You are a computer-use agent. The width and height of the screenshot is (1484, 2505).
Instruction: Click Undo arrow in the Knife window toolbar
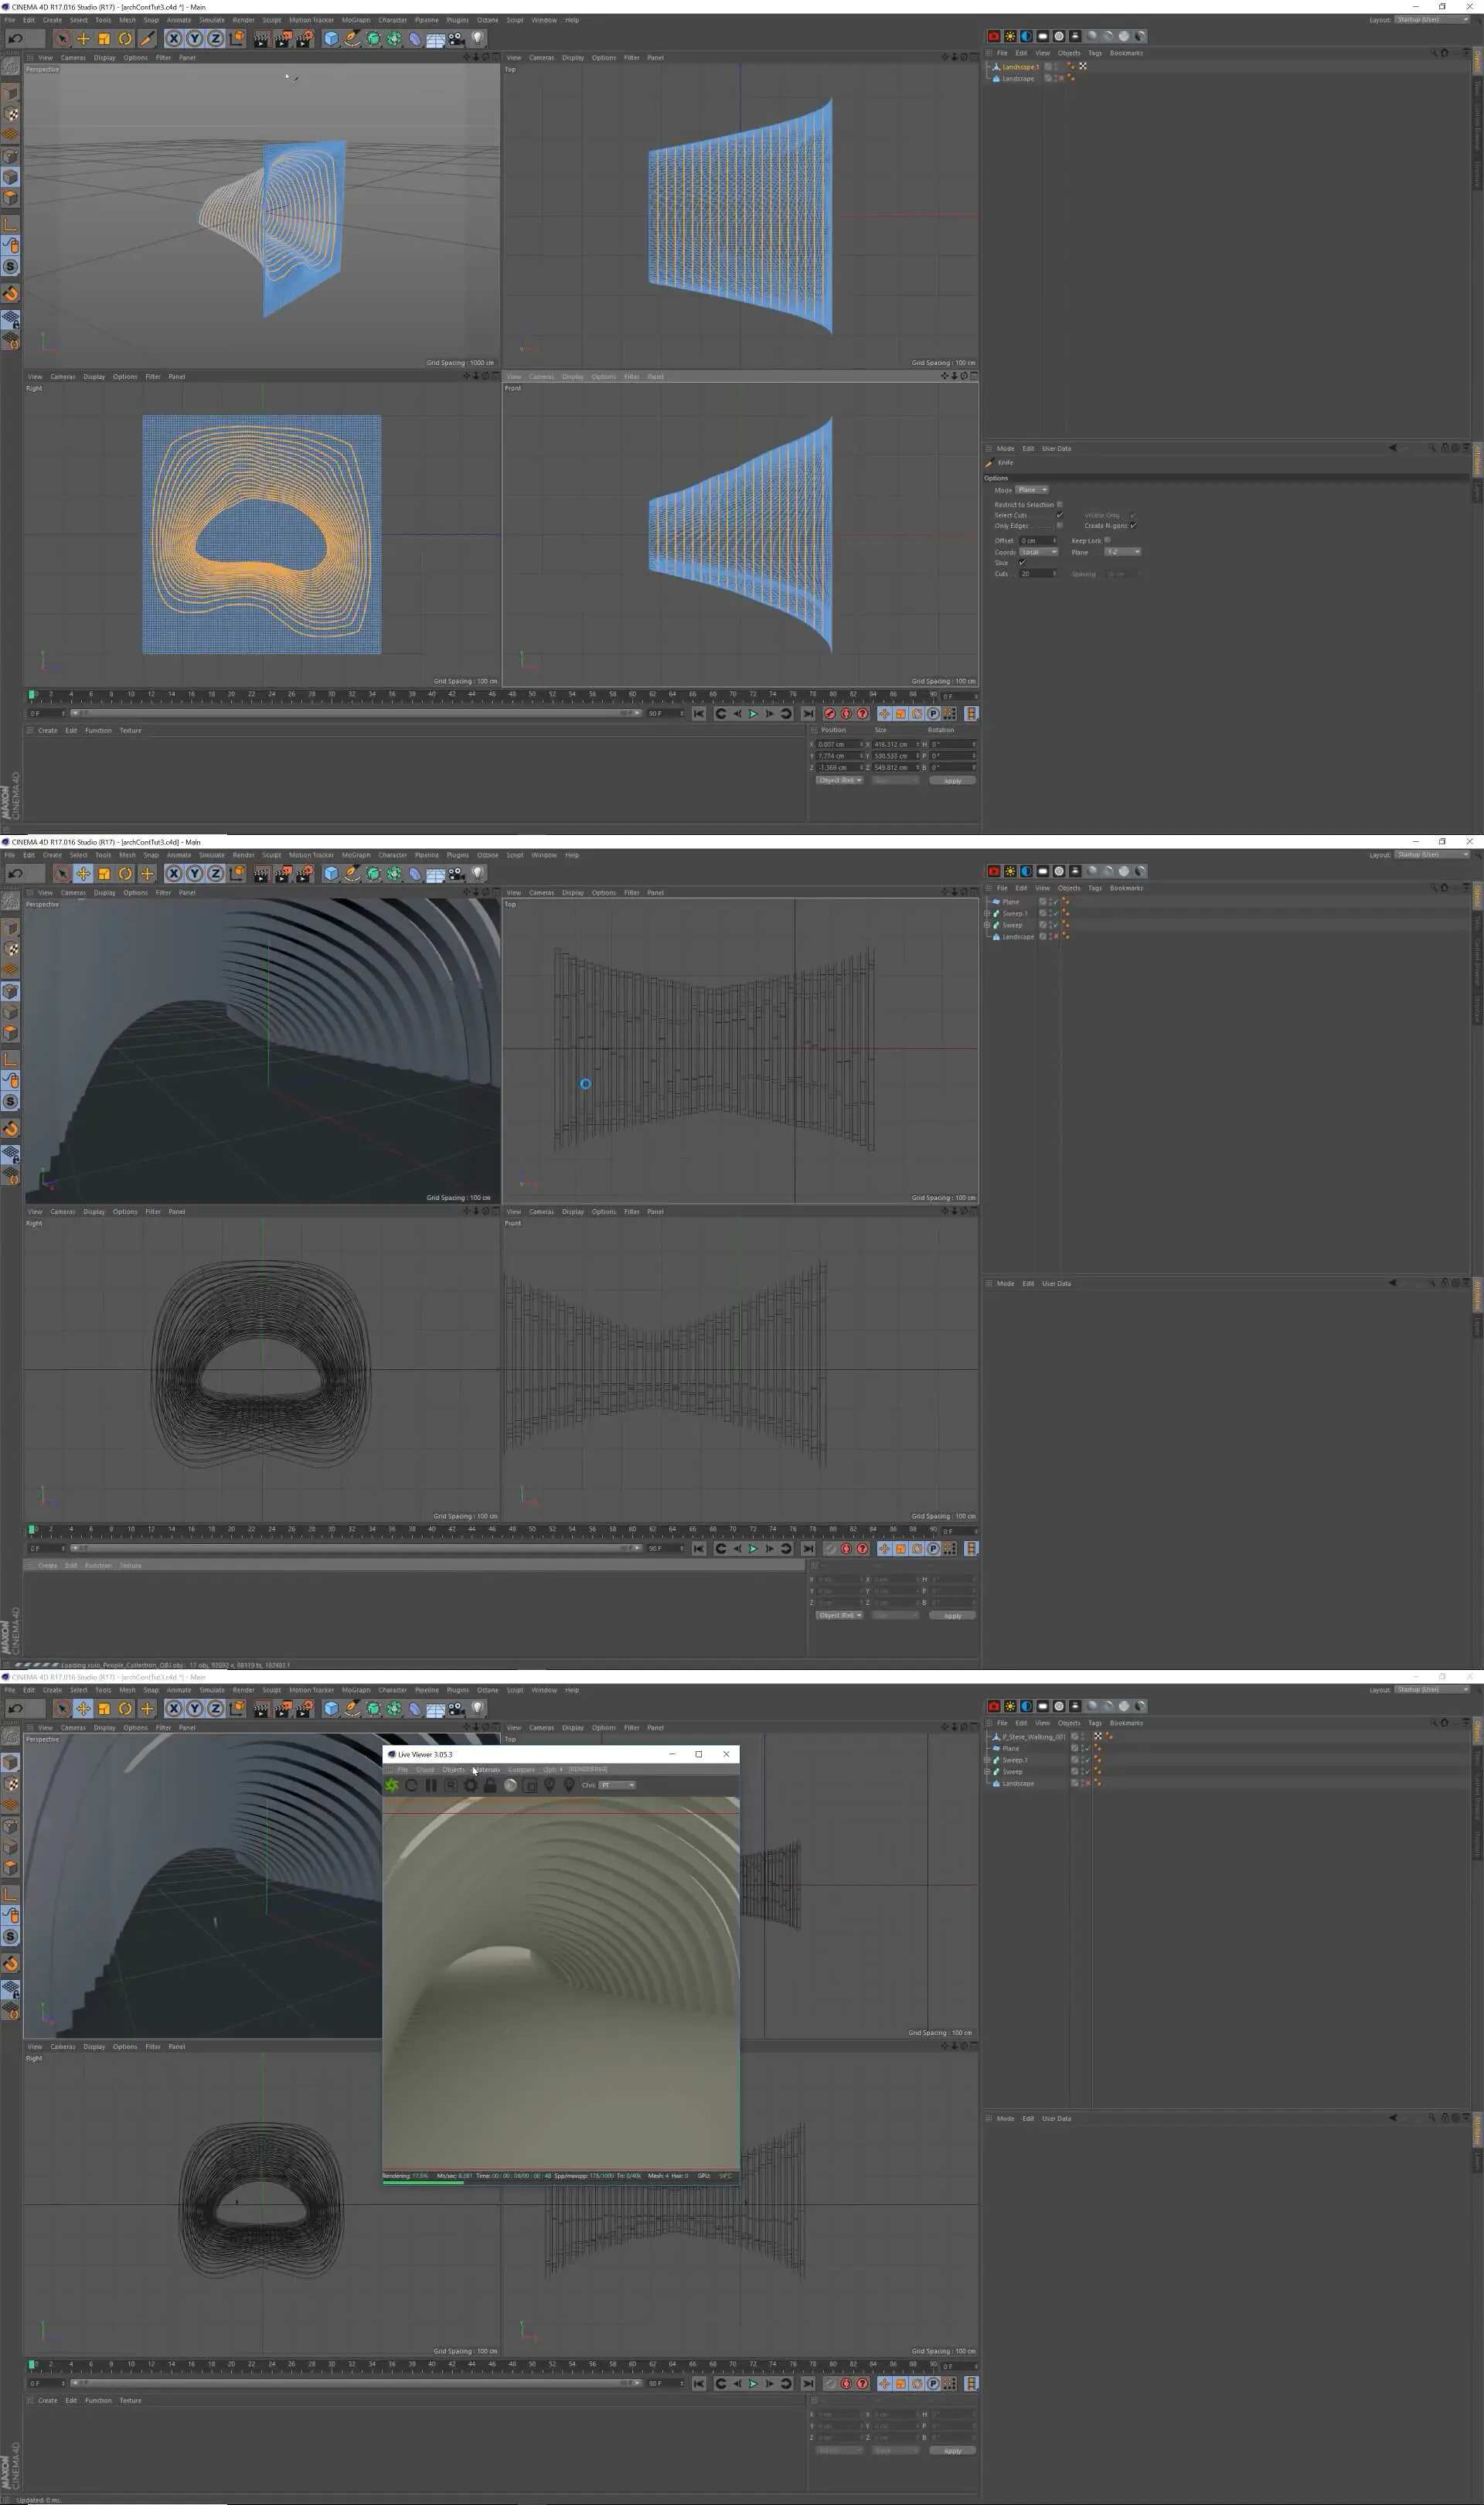pos(16,39)
